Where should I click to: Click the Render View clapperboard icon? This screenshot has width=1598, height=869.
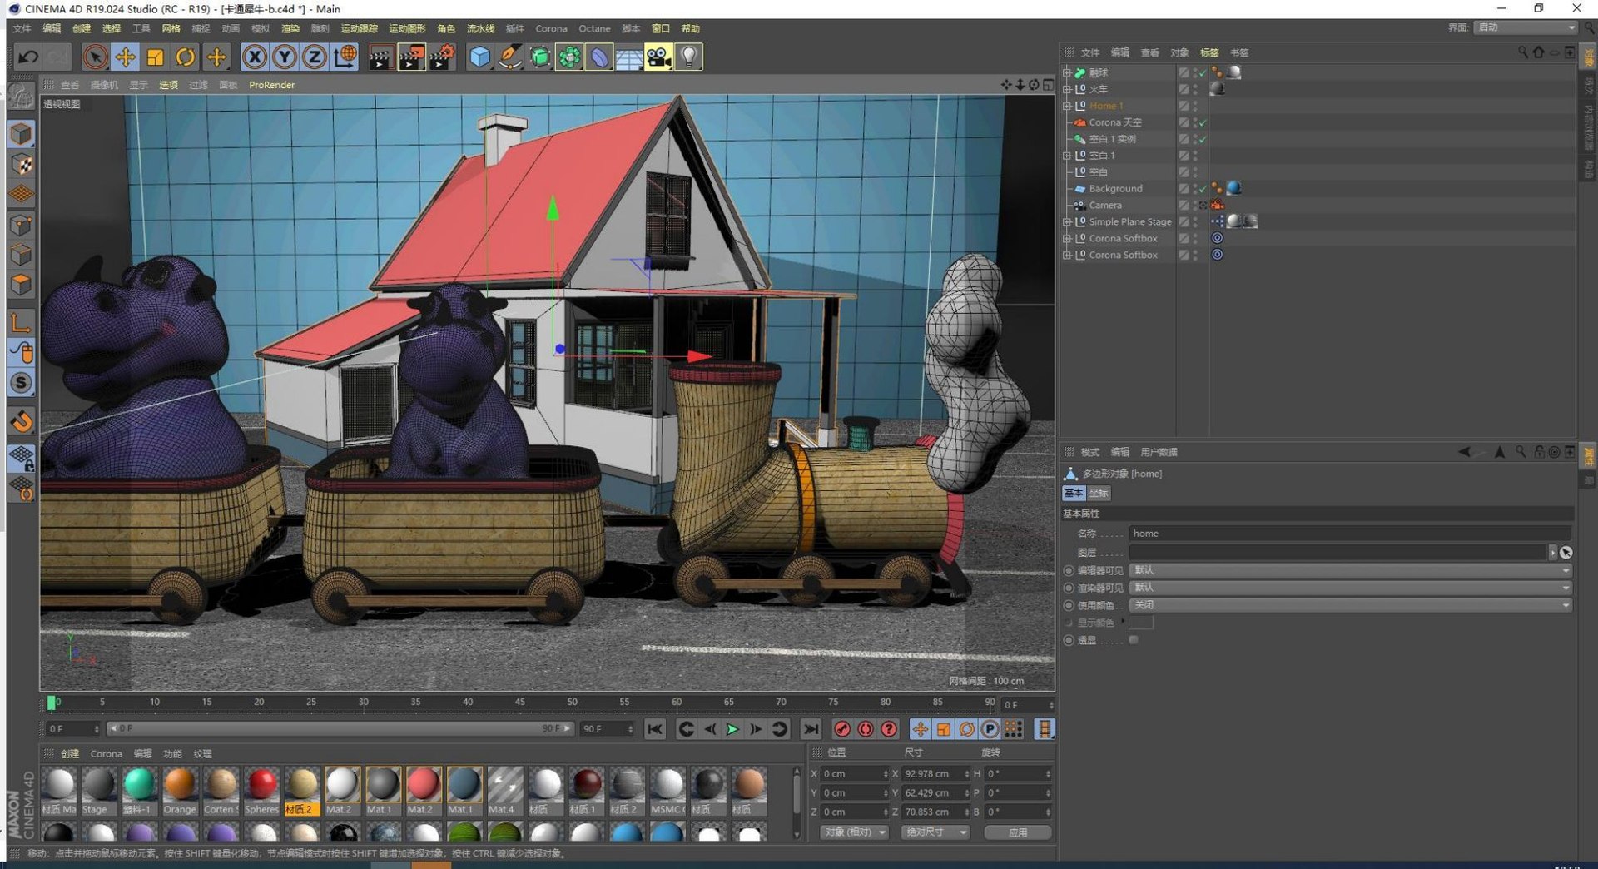tap(380, 57)
